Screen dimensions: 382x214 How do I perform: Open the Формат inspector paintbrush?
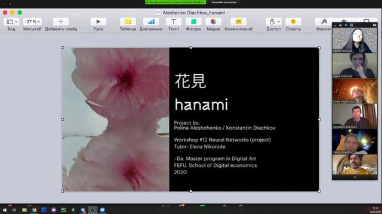point(324,21)
